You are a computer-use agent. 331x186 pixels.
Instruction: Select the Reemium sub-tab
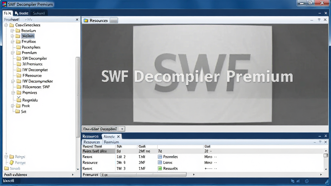[x=111, y=142]
